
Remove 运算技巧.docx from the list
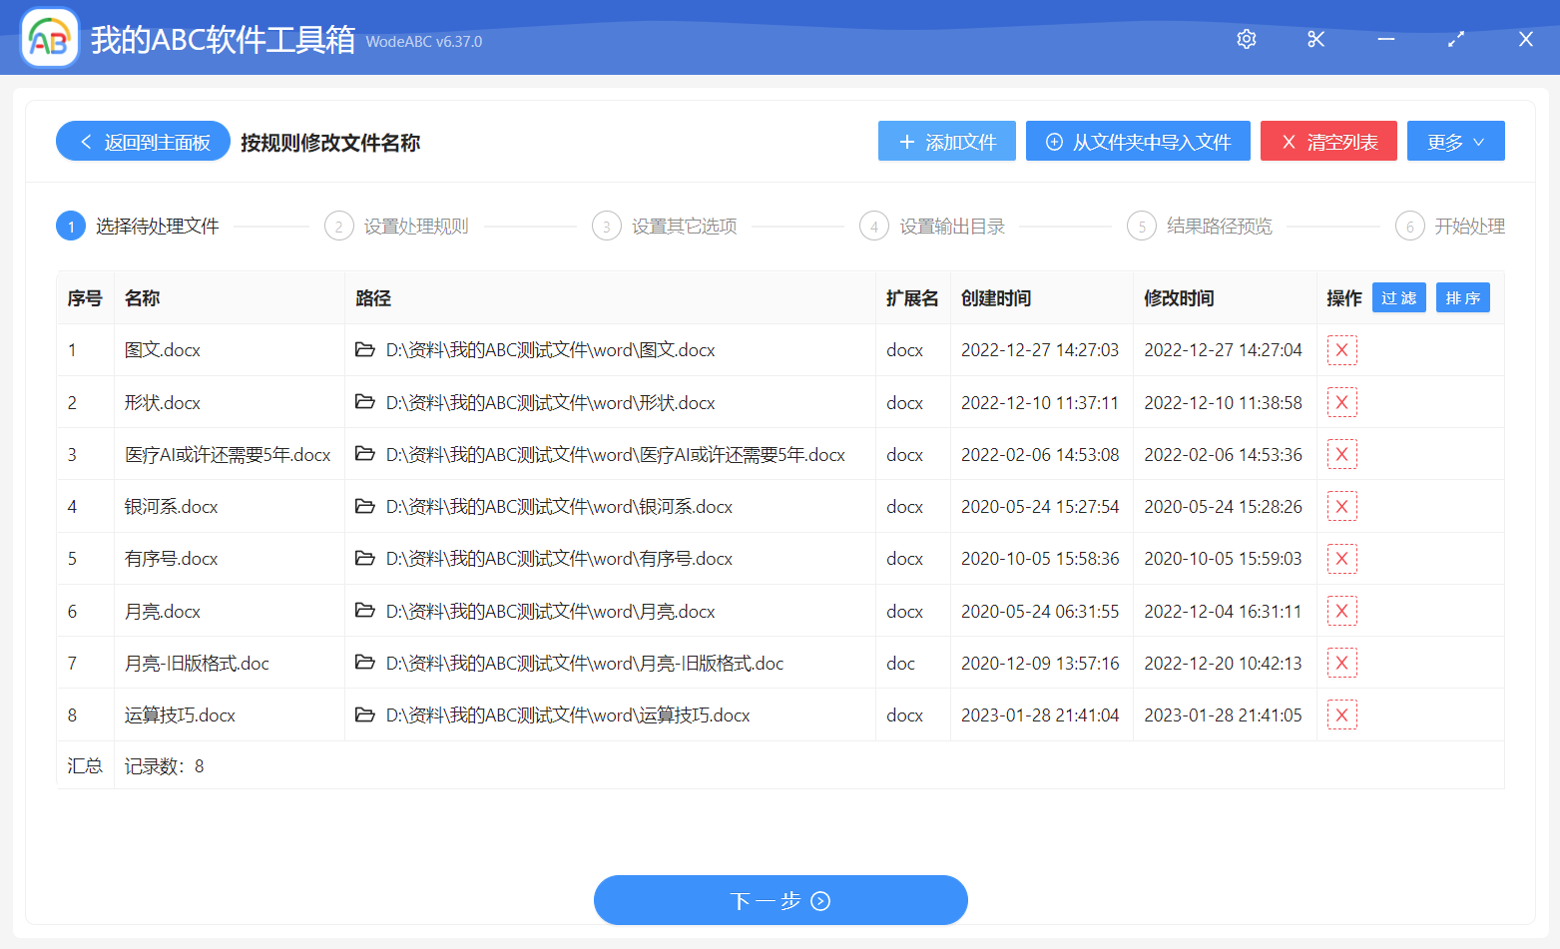point(1341,714)
